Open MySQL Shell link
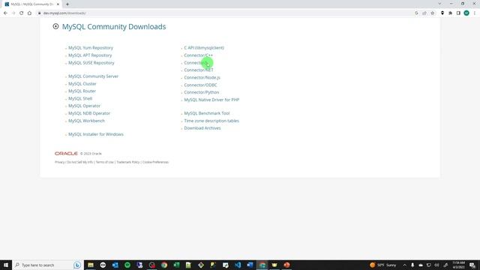Image resolution: width=480 pixels, height=270 pixels. point(80,98)
